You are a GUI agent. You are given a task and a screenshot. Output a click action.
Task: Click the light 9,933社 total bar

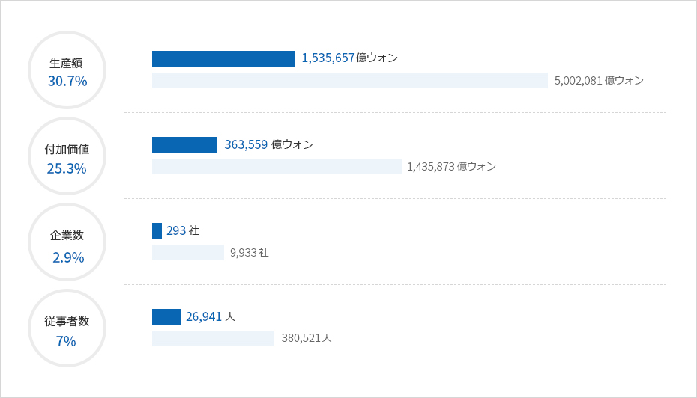[188, 252]
